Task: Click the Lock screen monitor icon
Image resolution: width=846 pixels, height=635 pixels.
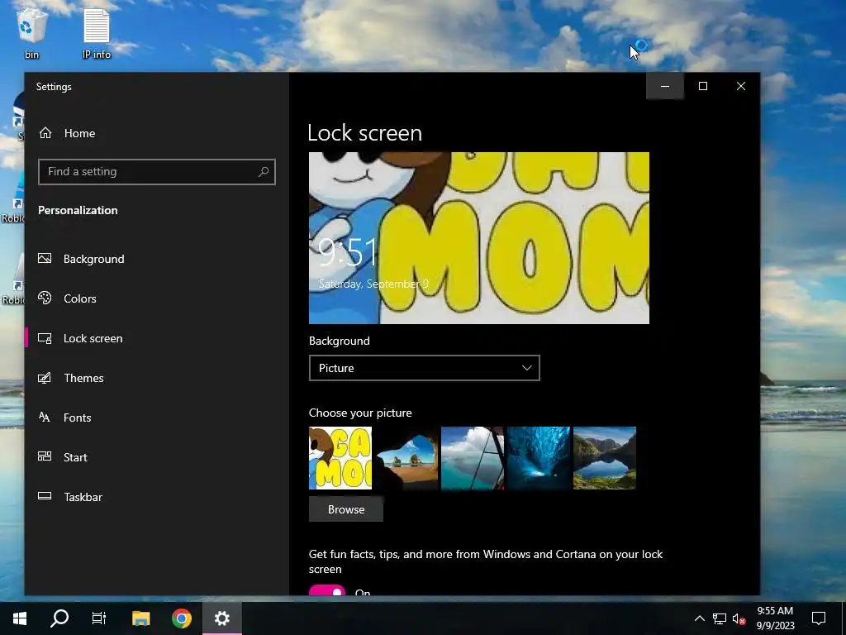Action: pyautogui.click(x=45, y=338)
